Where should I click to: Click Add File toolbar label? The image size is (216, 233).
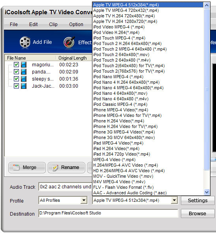[42, 42]
